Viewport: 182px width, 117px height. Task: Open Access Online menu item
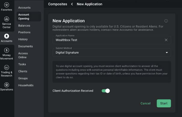pyautogui.click(x=23, y=55)
